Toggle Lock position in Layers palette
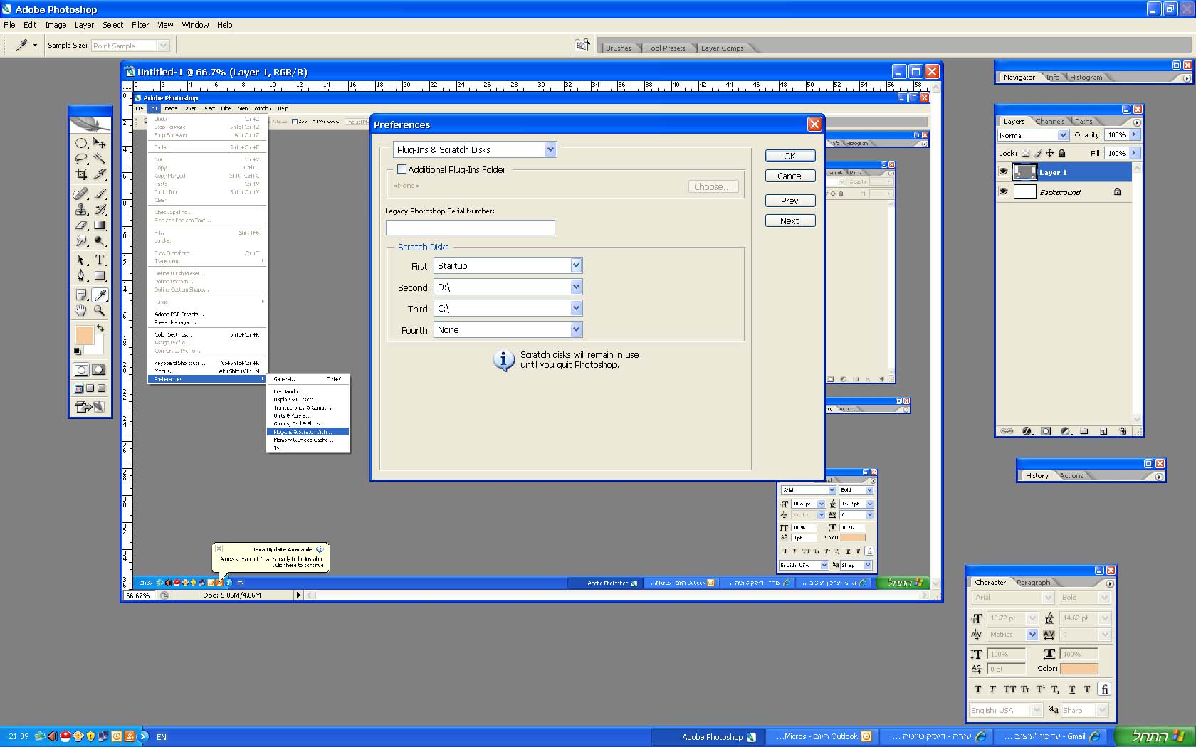The height and width of the screenshot is (747, 1196). click(1050, 153)
